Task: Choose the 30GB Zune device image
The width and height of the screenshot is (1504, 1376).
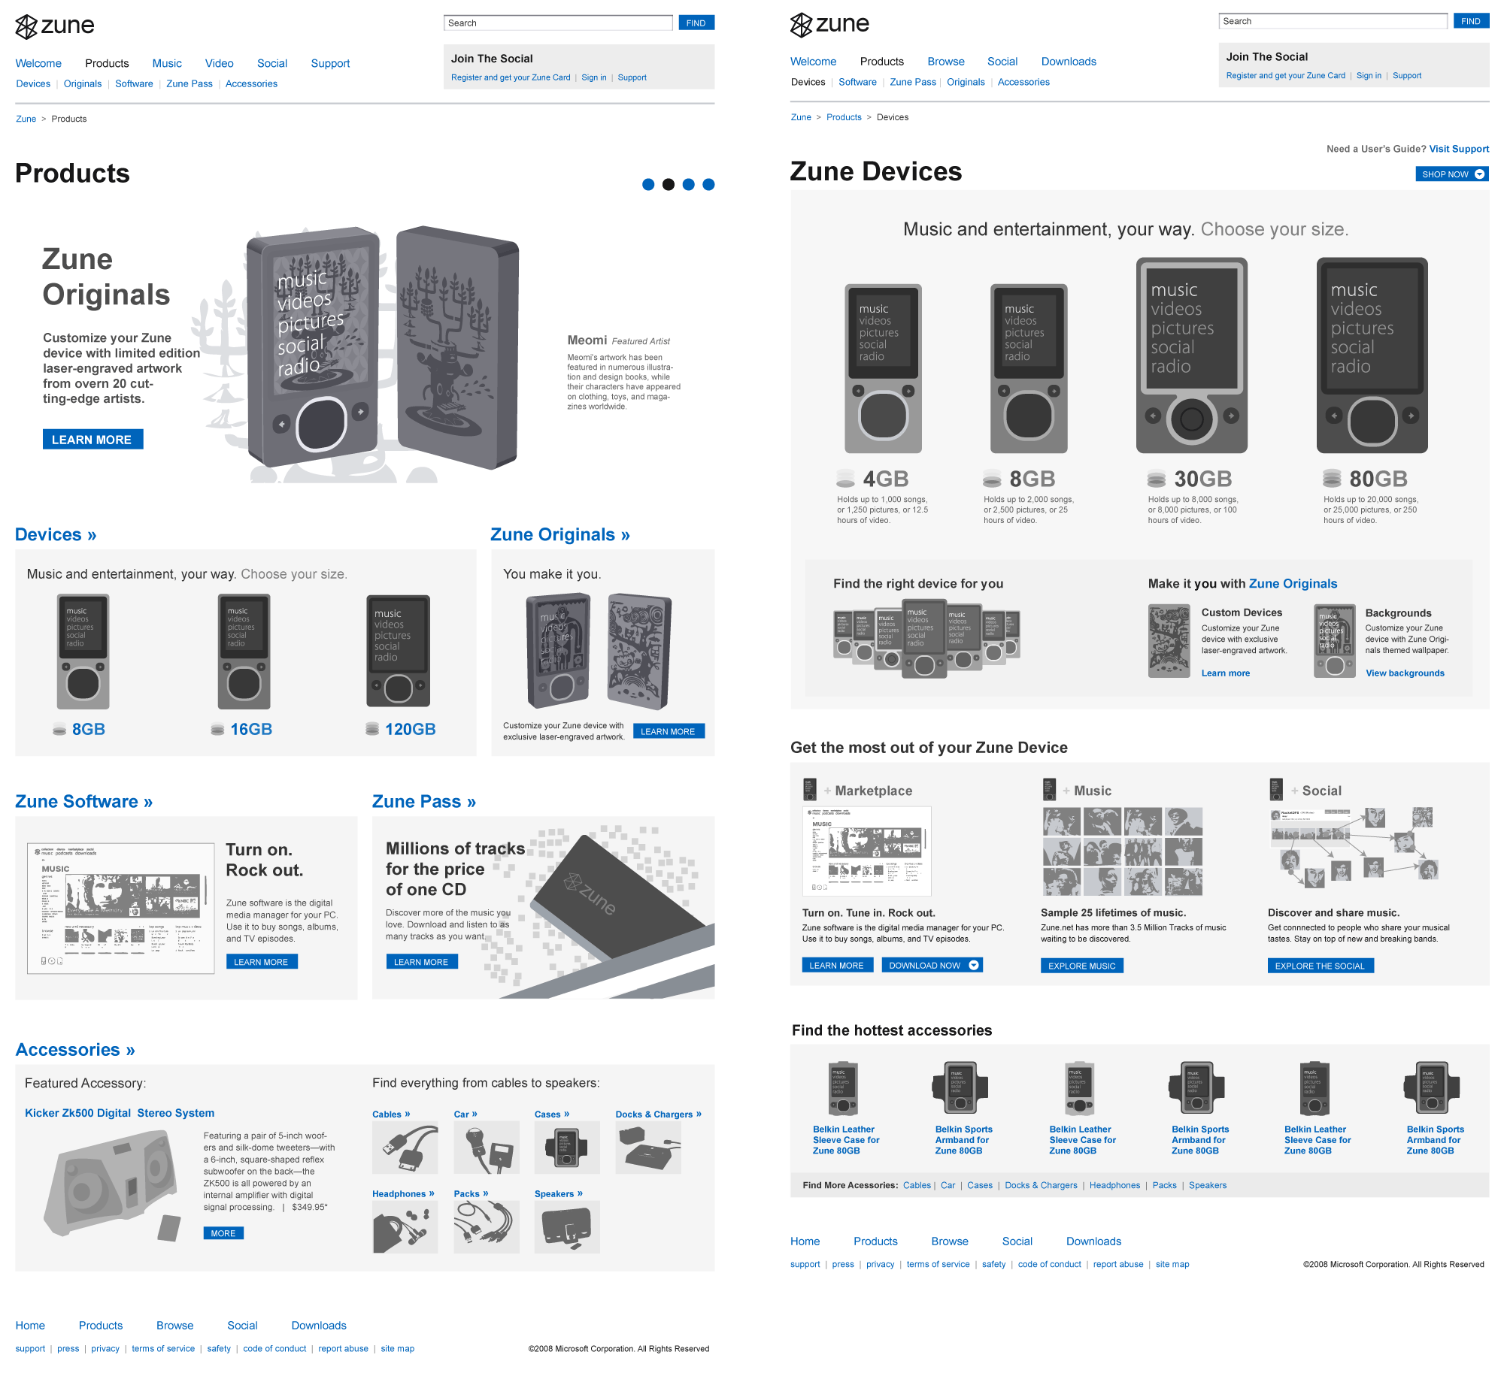Action: [x=1191, y=355]
